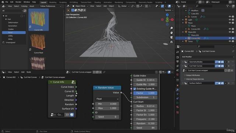Expand the Torus item in outliner

(x=183, y=41)
